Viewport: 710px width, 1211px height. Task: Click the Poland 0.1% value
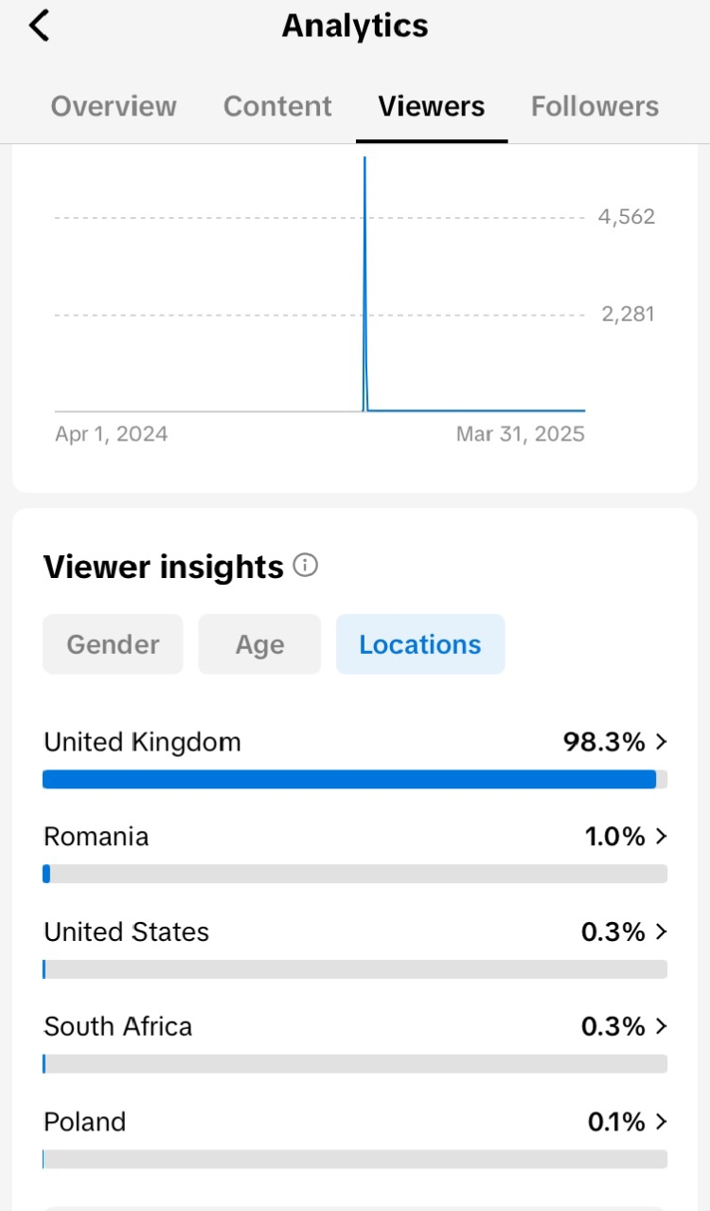(x=616, y=1122)
